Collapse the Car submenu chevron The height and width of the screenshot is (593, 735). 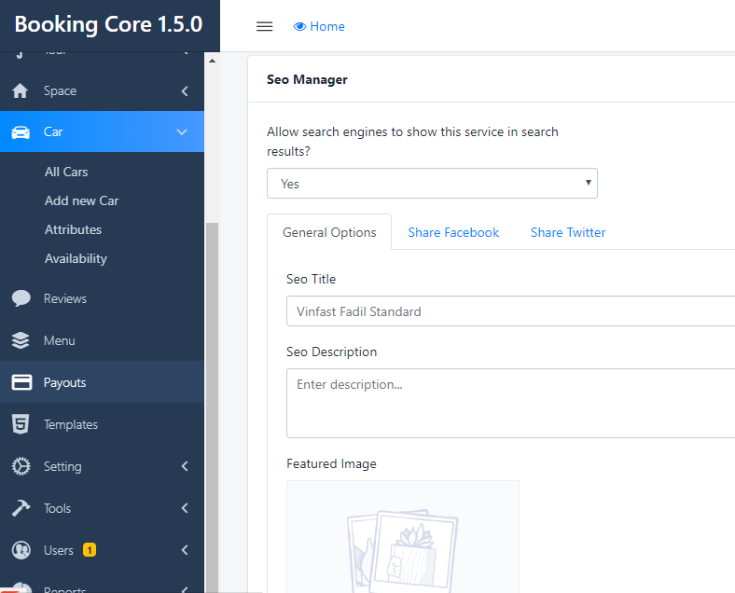coord(183,132)
